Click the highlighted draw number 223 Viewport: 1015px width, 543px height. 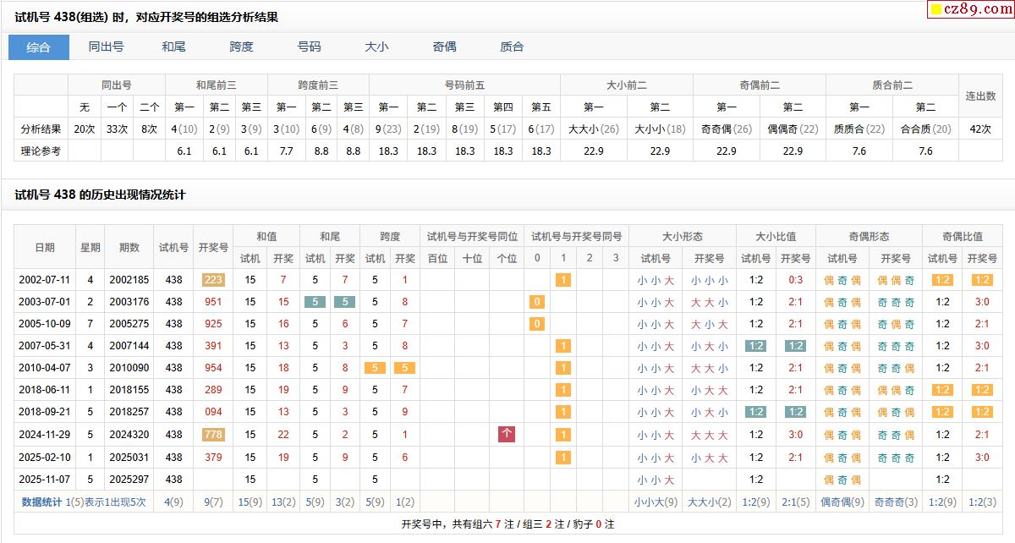coord(213,280)
